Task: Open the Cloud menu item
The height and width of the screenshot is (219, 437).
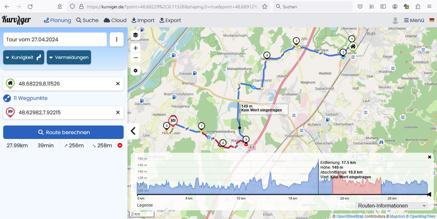Action: [x=115, y=20]
